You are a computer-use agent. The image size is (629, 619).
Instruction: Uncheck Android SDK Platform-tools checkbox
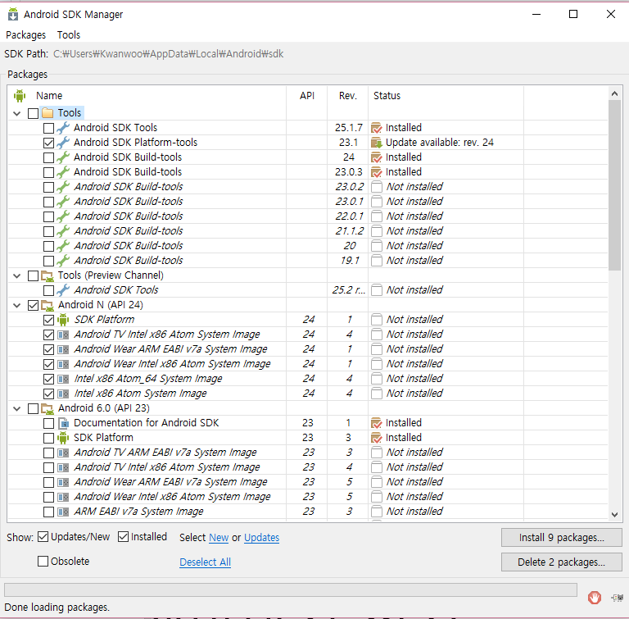coord(48,143)
